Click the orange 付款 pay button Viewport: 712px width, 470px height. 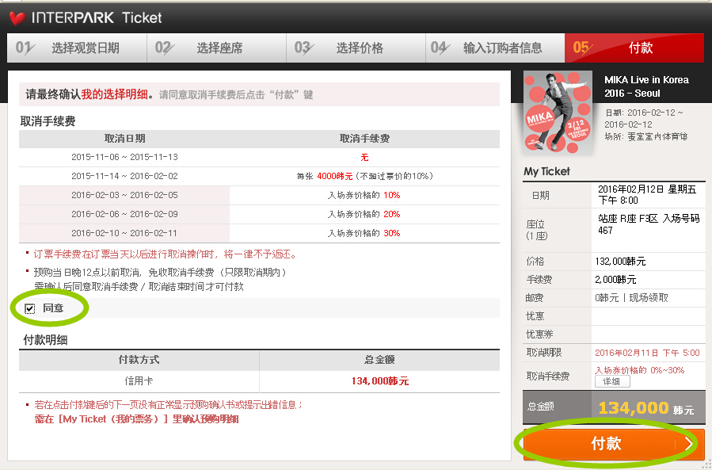pos(614,444)
